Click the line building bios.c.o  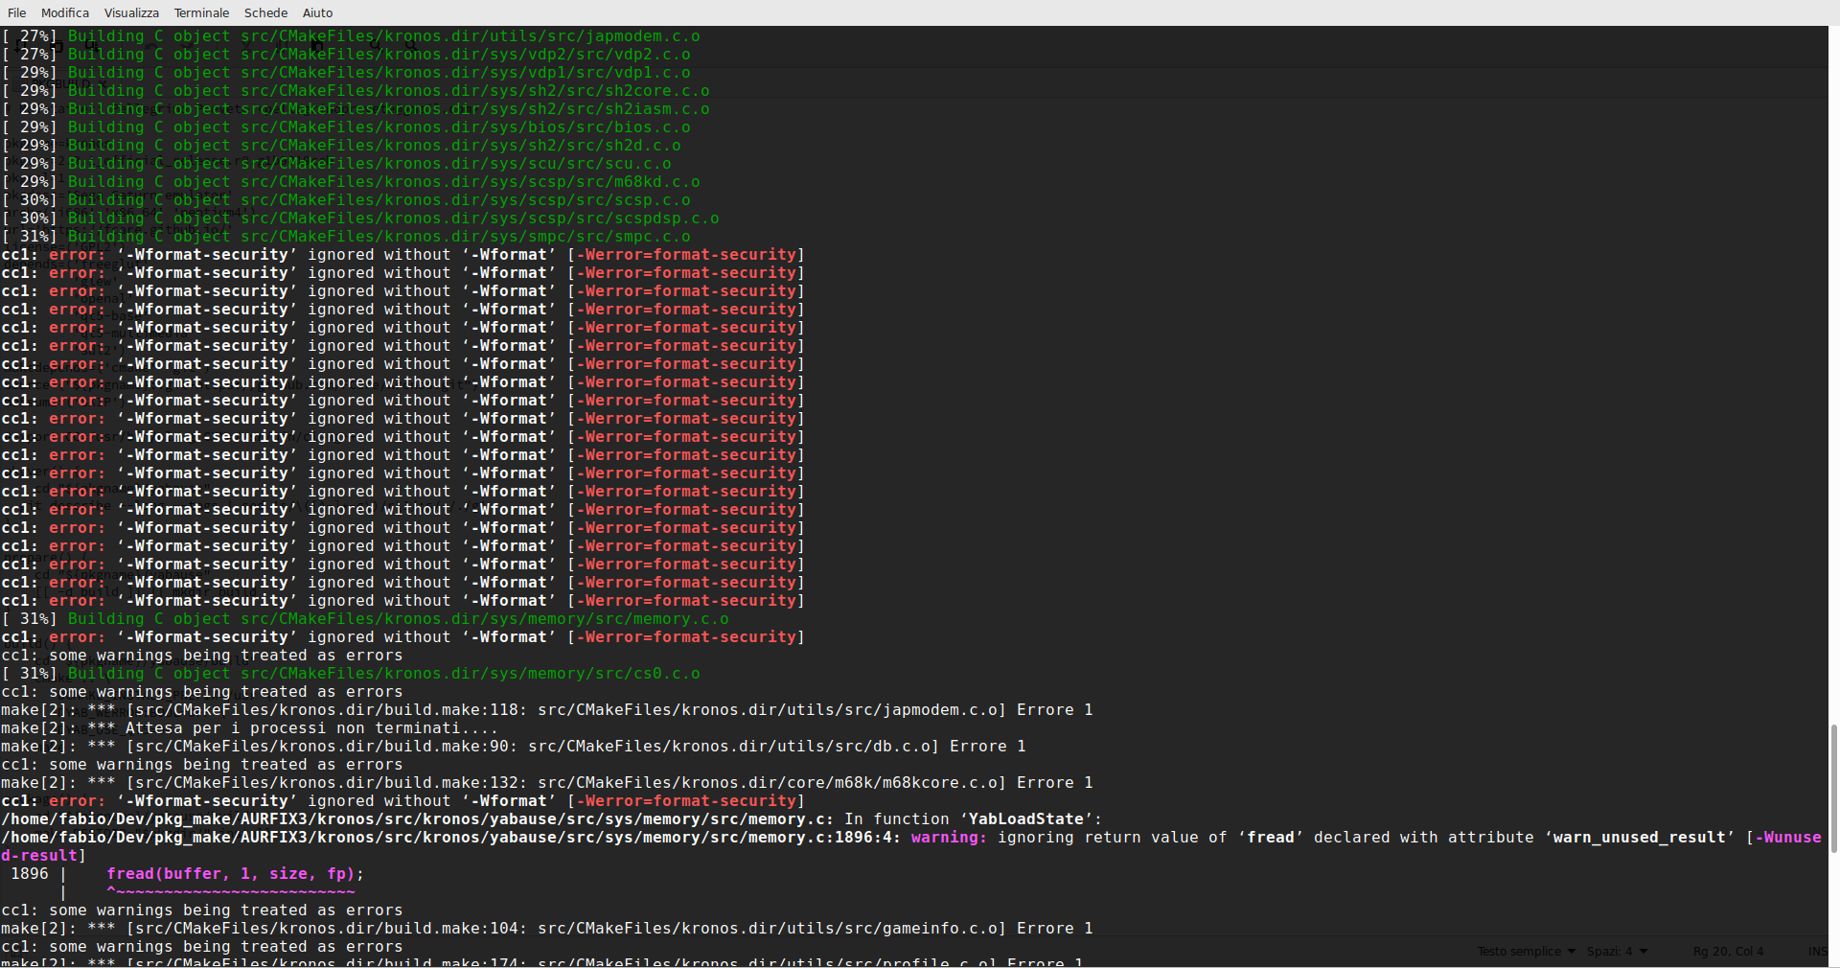346,127
